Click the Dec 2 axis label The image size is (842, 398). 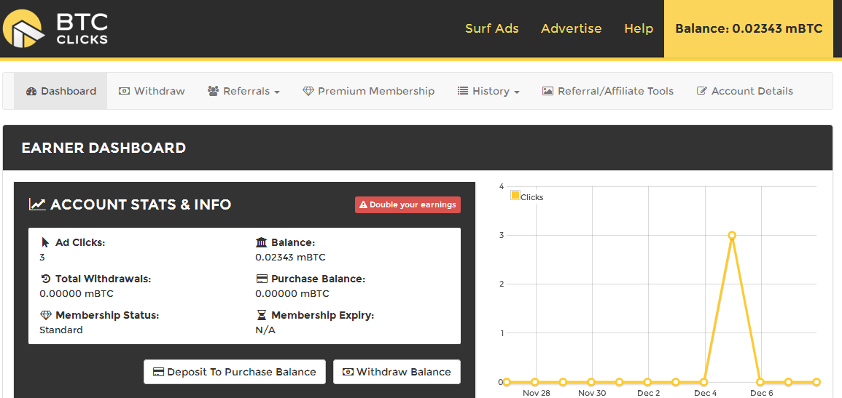[x=648, y=393]
